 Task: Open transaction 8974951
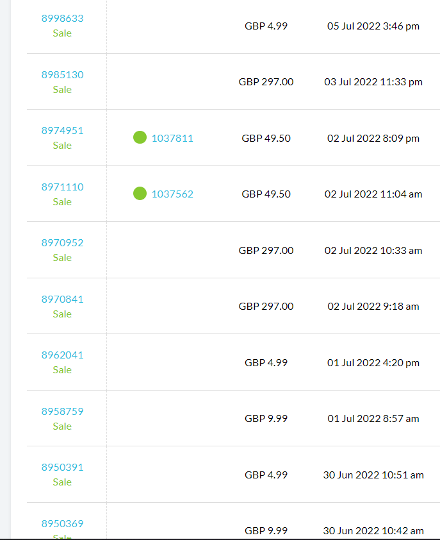click(x=62, y=130)
